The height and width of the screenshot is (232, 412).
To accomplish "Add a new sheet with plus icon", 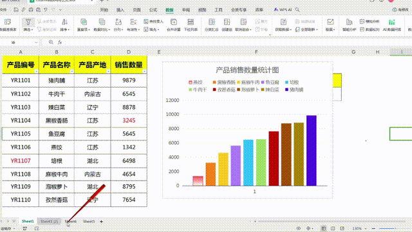I will [x=102, y=222].
